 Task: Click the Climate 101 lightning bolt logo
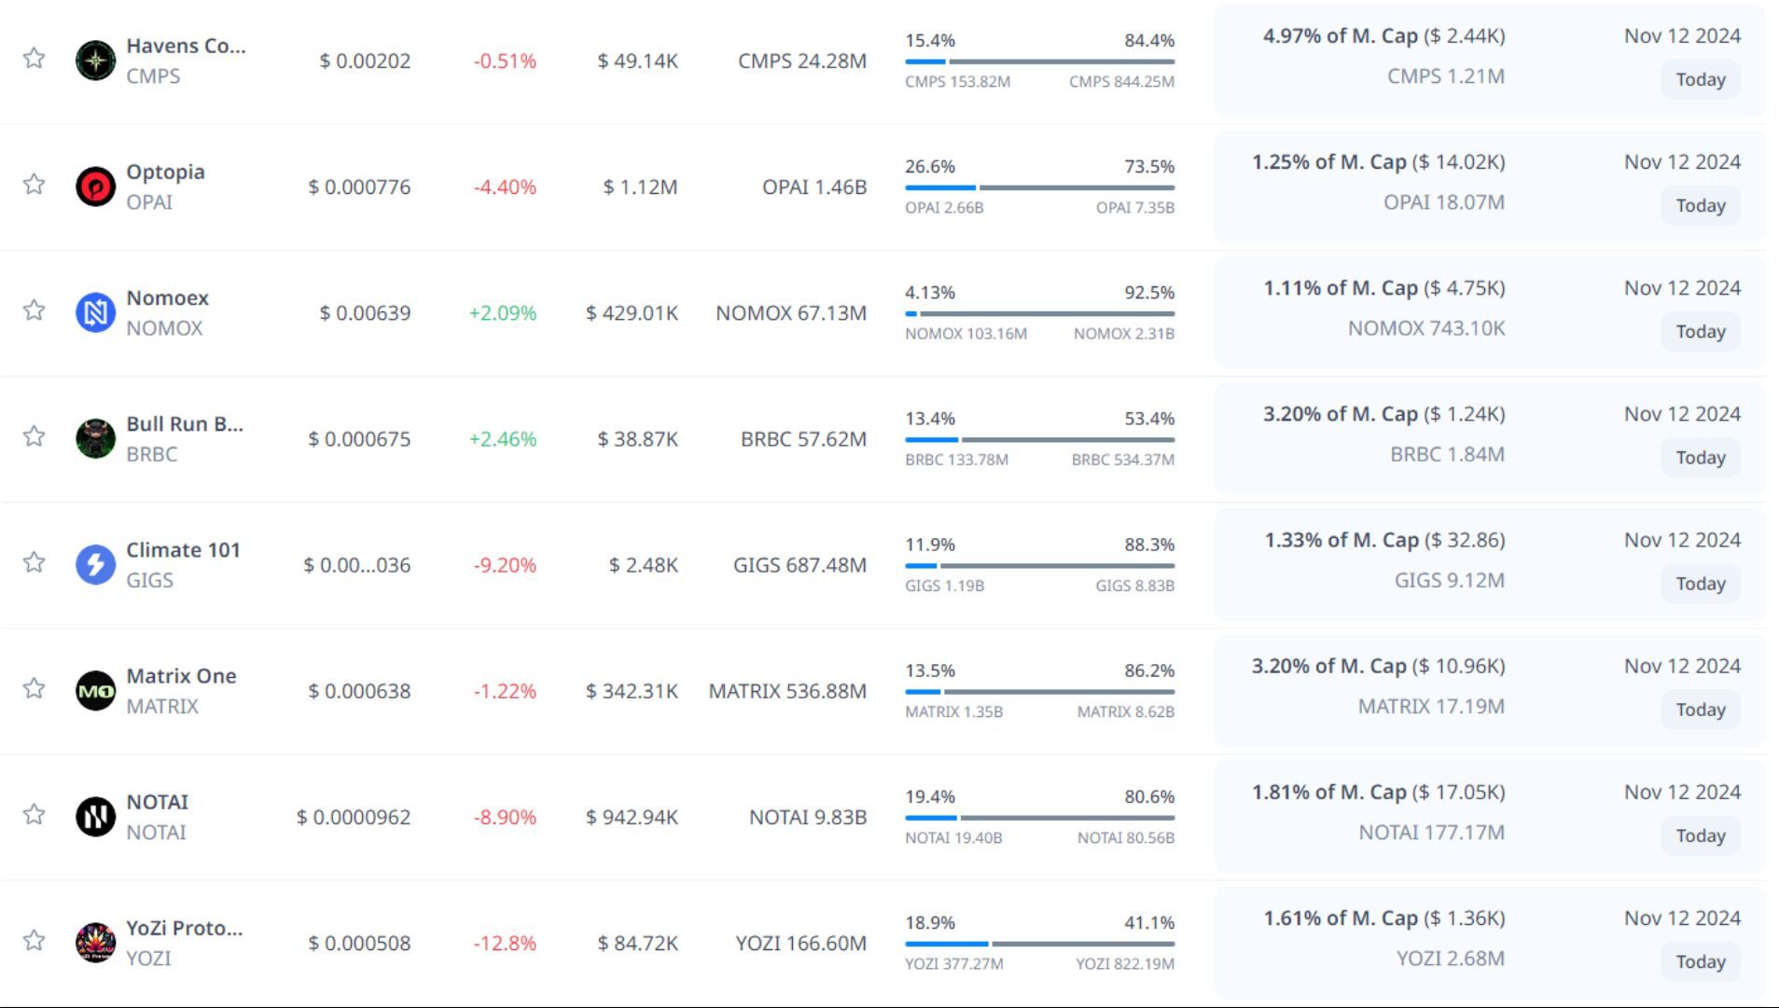click(95, 564)
